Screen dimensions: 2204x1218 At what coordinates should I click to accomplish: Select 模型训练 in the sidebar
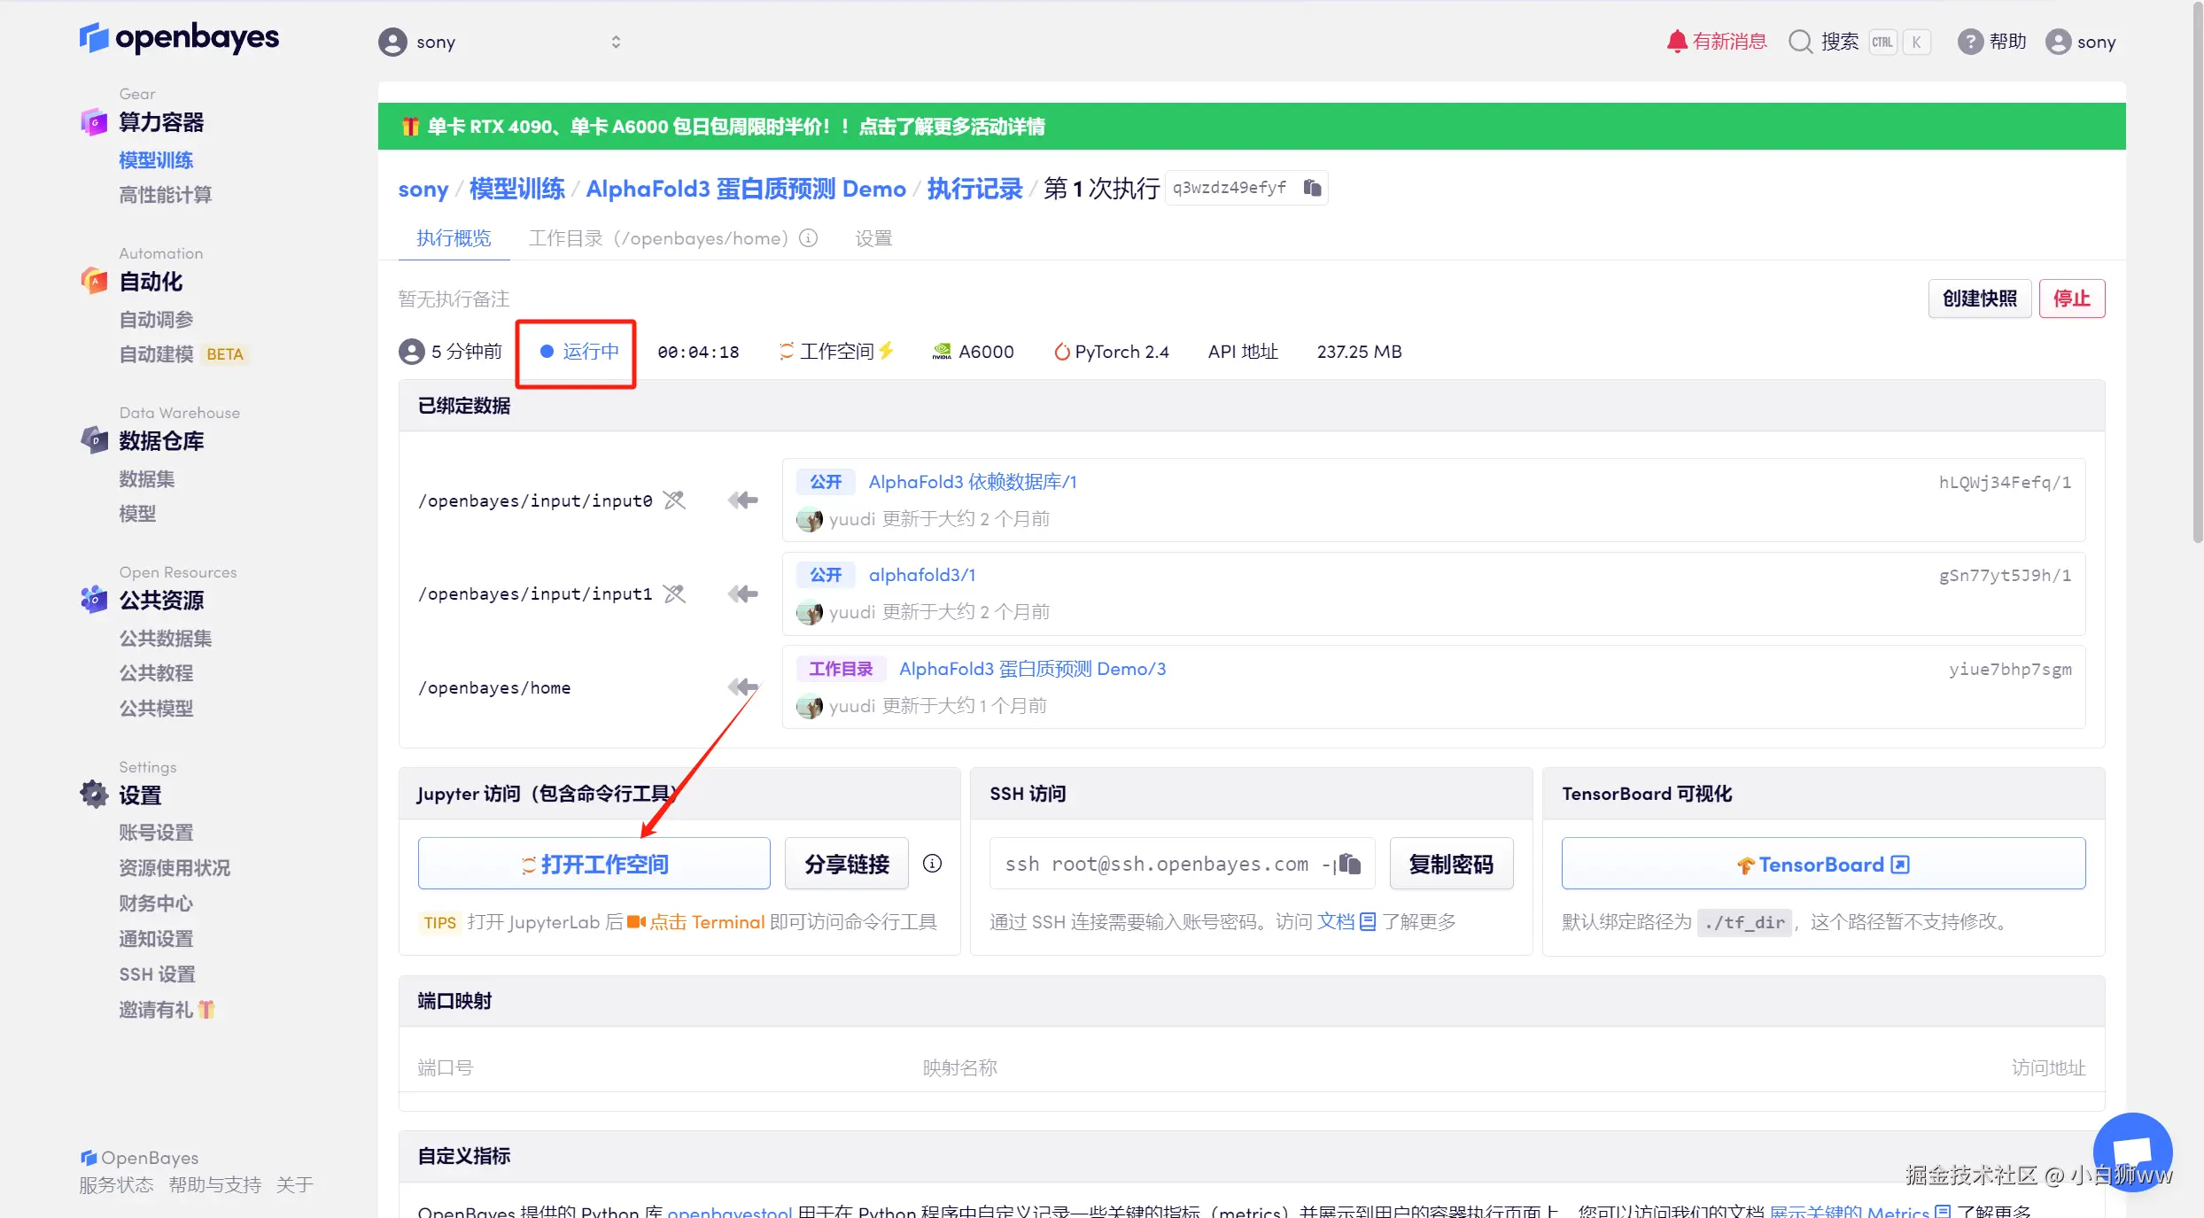point(156,160)
